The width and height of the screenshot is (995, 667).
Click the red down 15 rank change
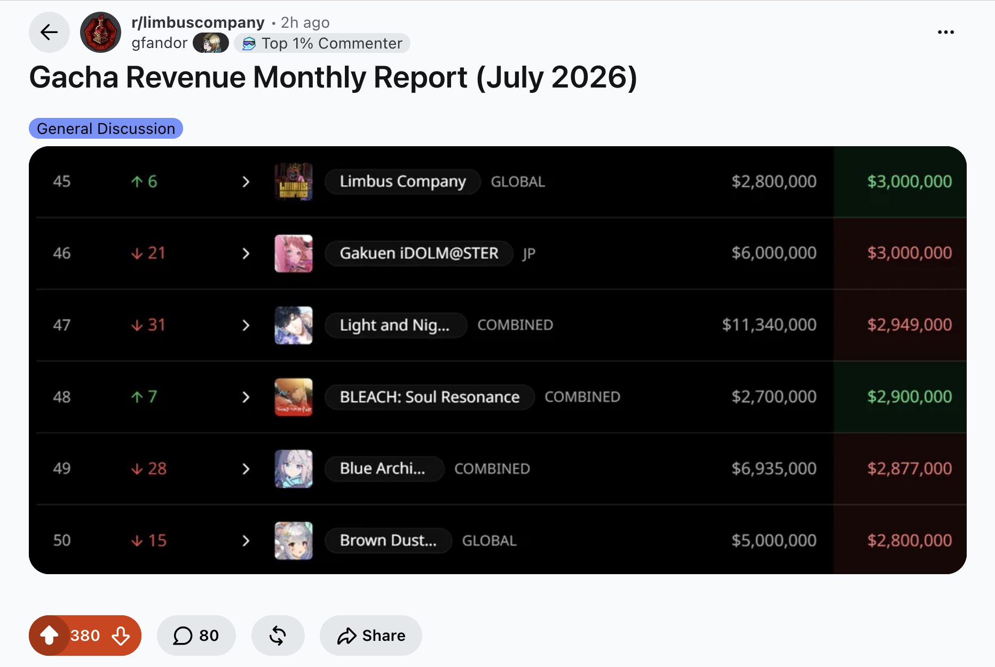148,541
